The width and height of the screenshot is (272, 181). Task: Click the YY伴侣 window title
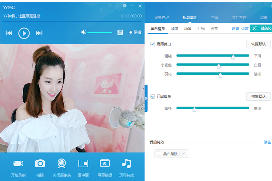point(9,8)
